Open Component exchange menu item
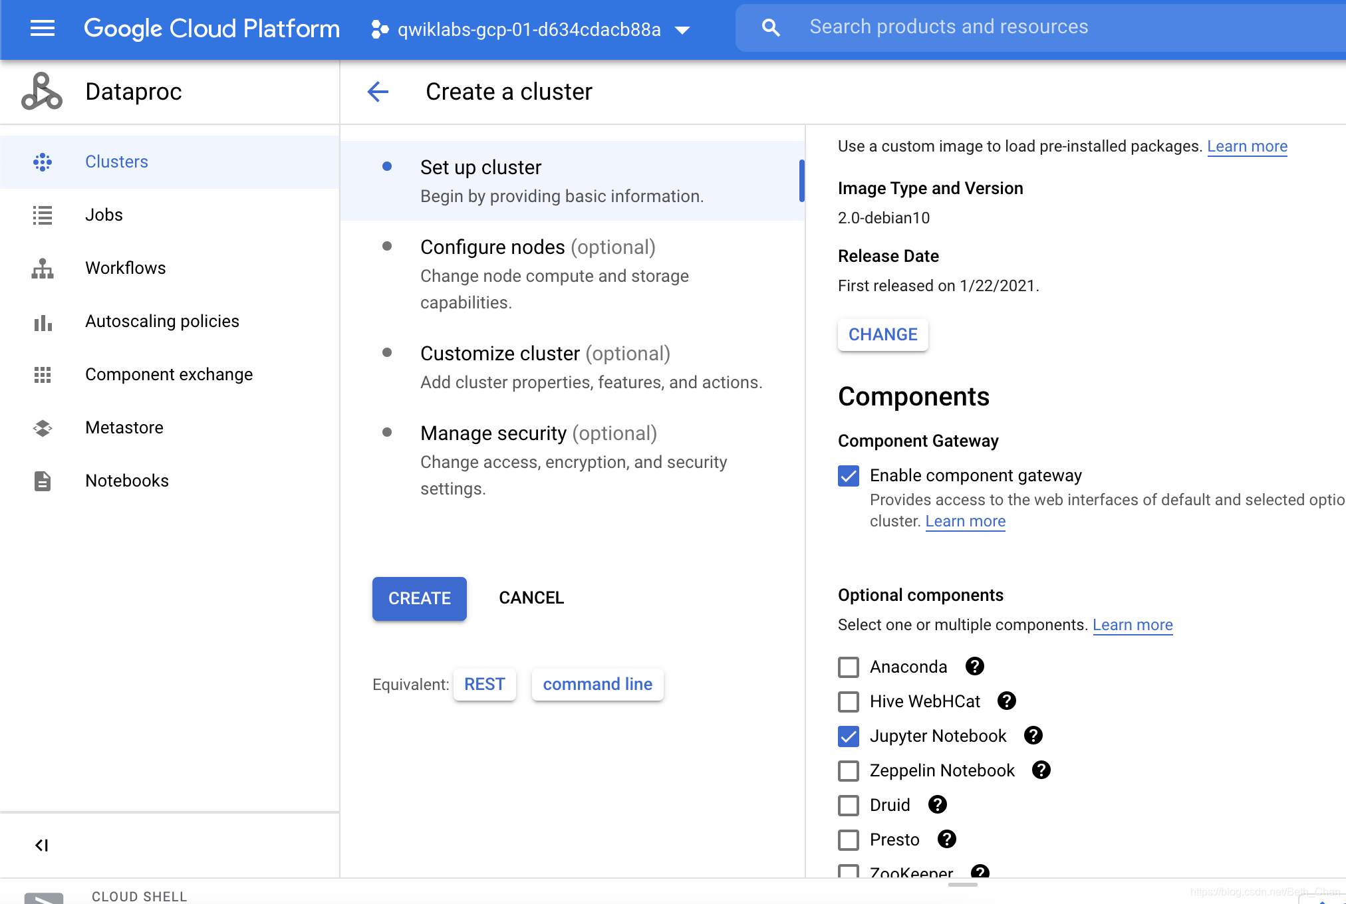This screenshot has height=904, width=1346. 170,374
